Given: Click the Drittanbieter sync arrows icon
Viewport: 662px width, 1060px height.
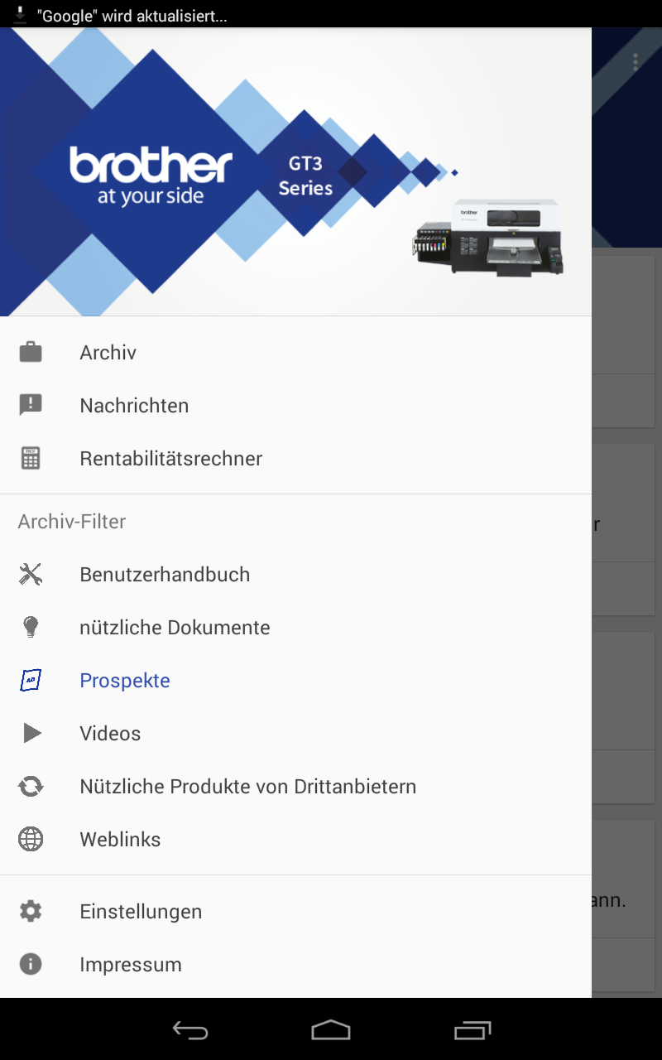Looking at the screenshot, I should pyautogui.click(x=31, y=786).
